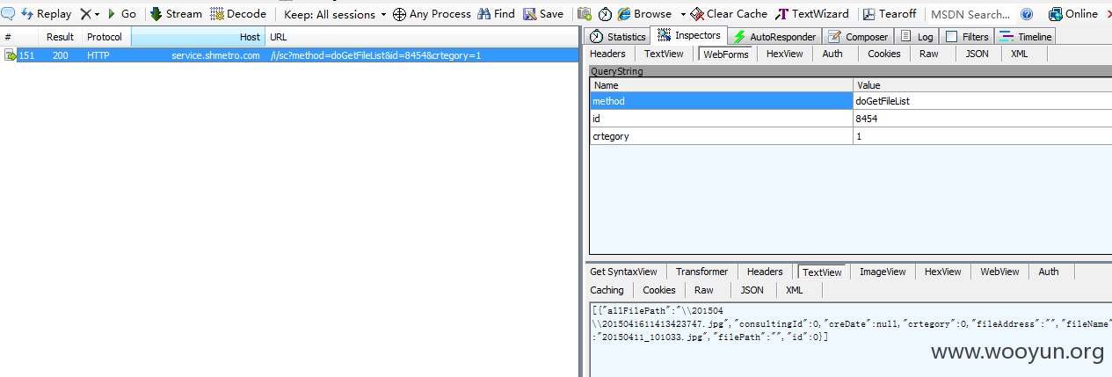
Task: Click the Go resume button
Action: (121, 14)
